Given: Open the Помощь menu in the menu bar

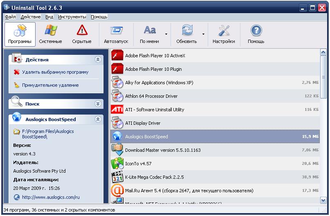Looking at the screenshot, I should (99, 17).
